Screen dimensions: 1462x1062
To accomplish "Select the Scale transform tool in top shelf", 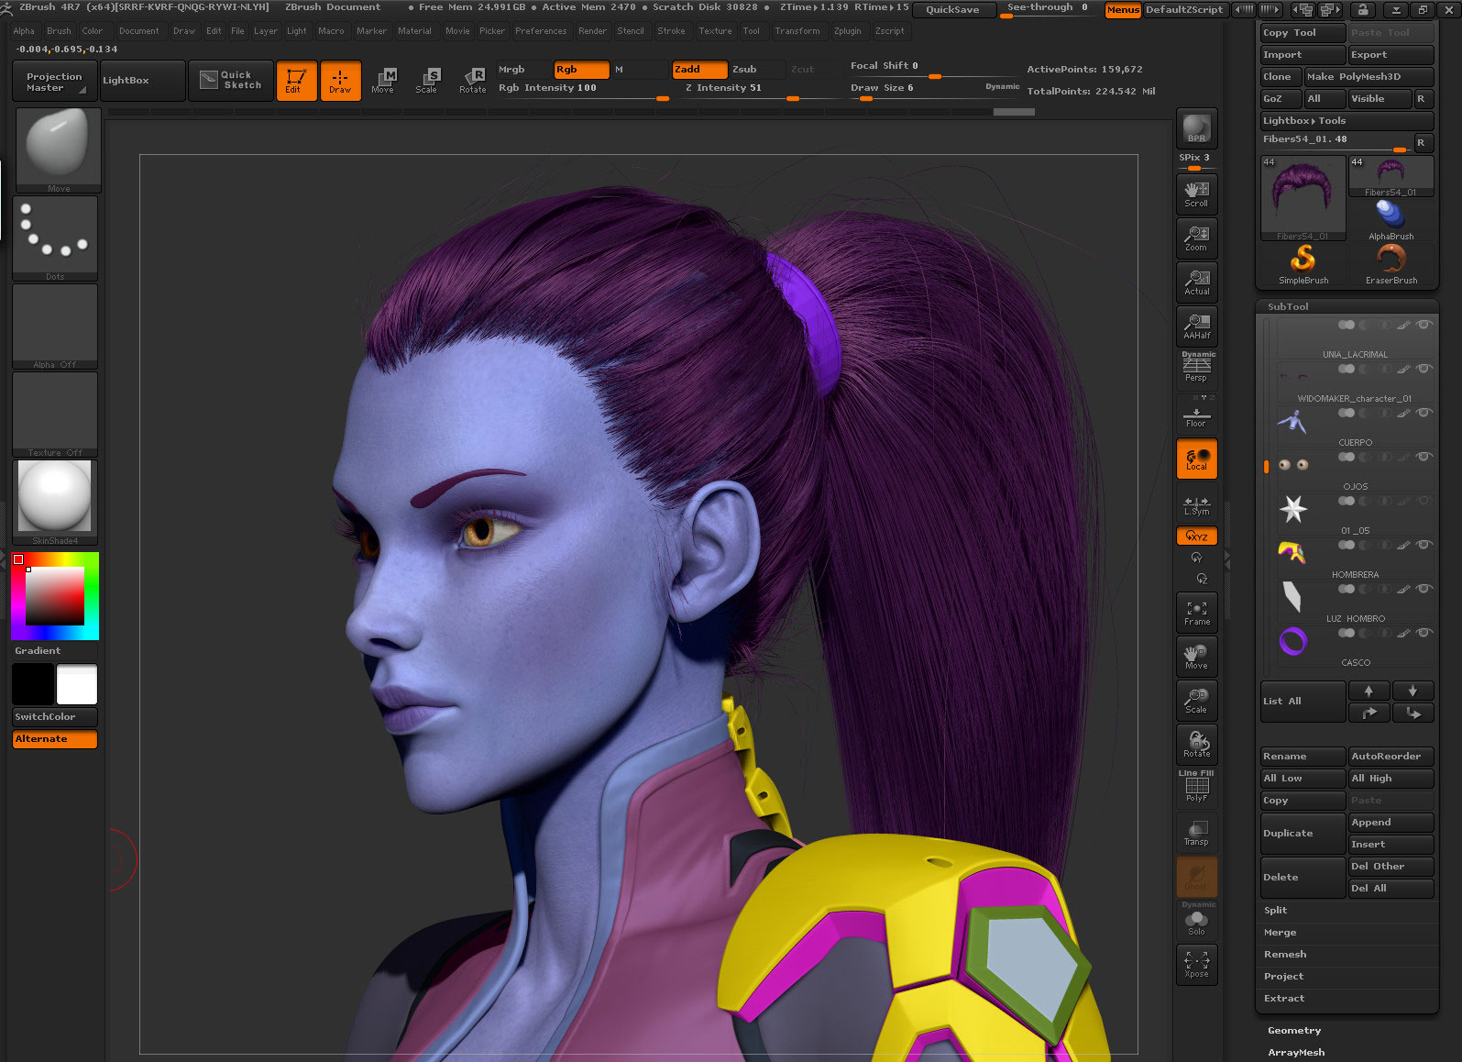I will click(428, 81).
